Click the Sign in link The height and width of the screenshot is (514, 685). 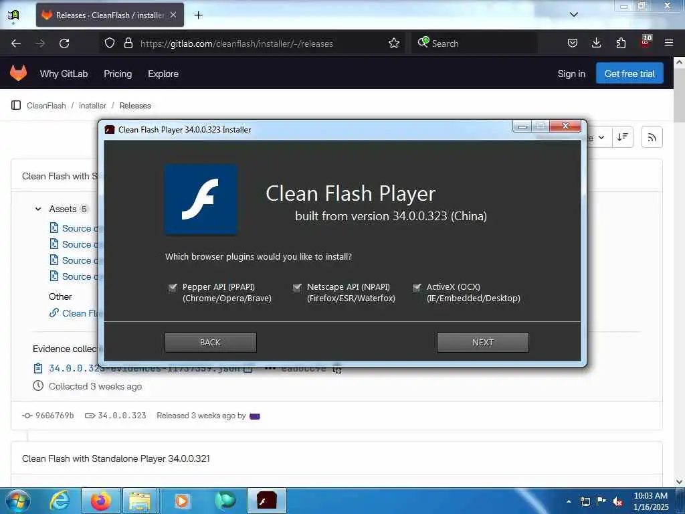coord(571,74)
